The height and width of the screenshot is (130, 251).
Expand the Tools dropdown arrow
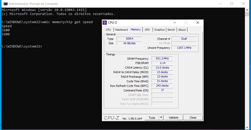pos(161,118)
